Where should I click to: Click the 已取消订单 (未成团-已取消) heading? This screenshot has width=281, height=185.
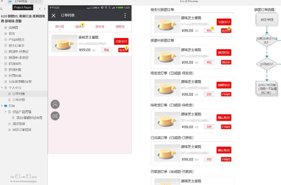pos(172,172)
